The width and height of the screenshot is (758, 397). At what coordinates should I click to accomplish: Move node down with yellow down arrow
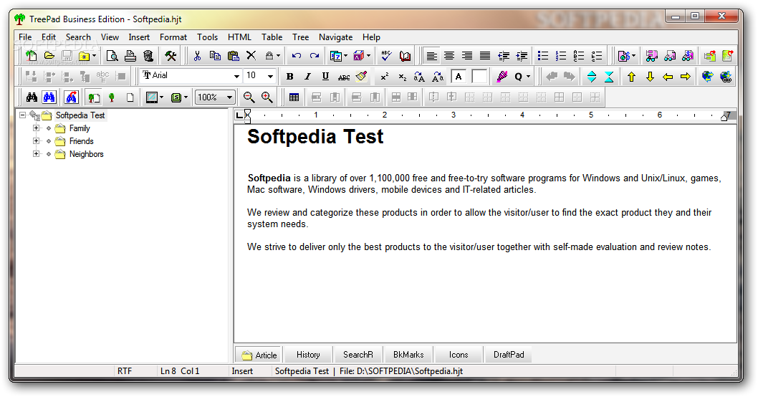[x=650, y=77]
